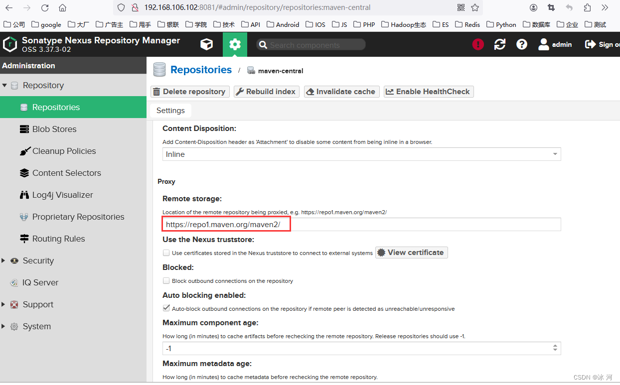
Task: Toggle Use Nexus truststore certificates checkbox
Action: (x=166, y=253)
